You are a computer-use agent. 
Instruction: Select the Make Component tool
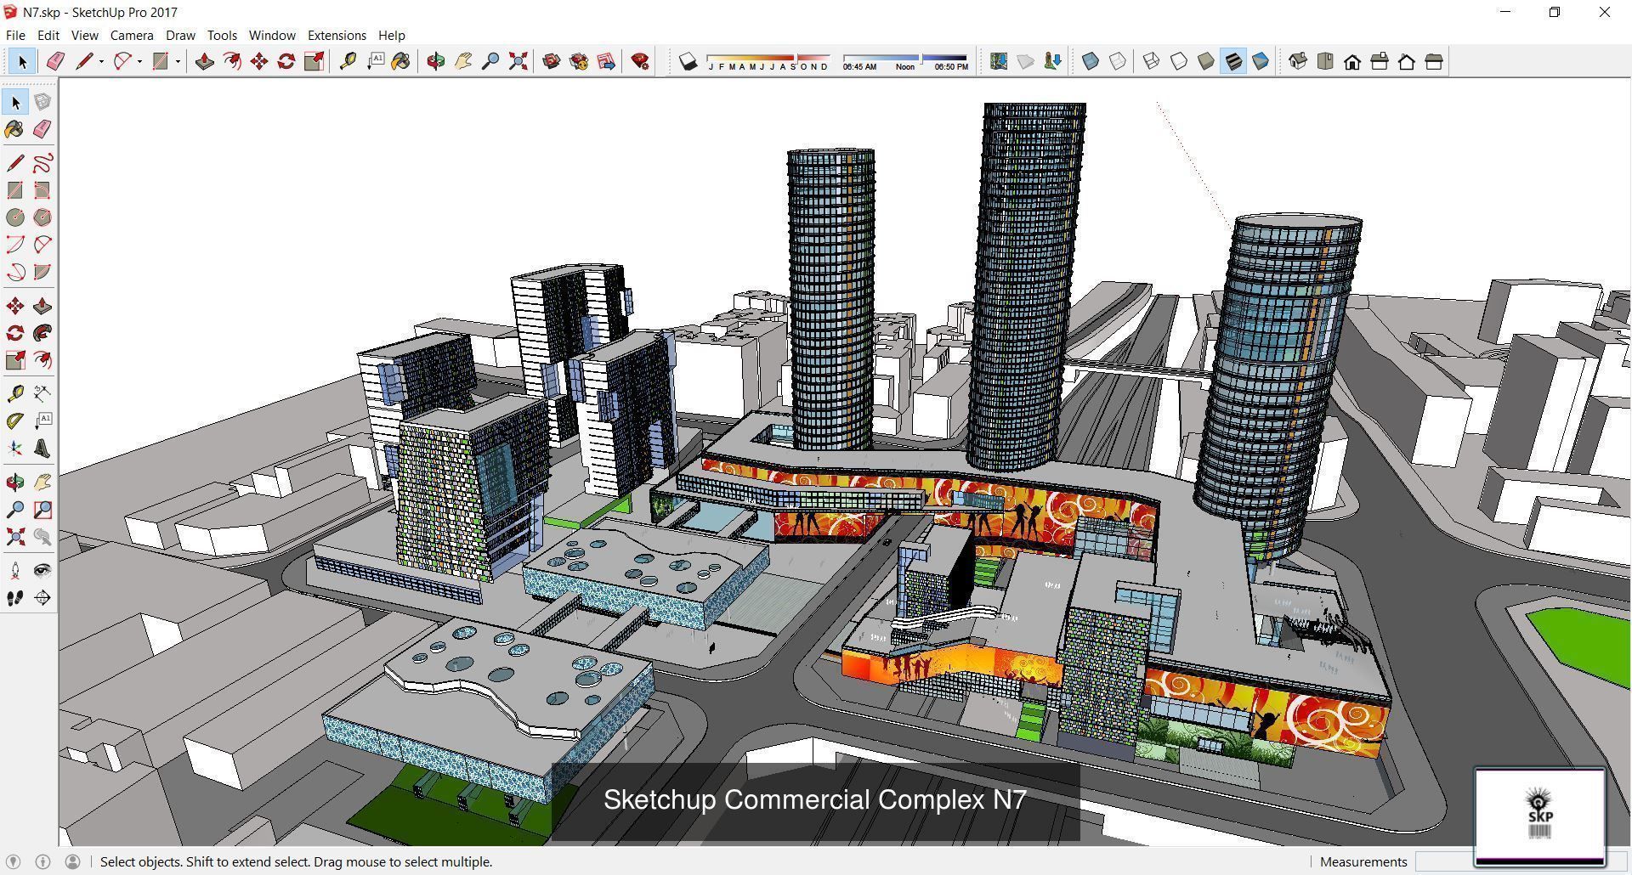click(x=42, y=102)
